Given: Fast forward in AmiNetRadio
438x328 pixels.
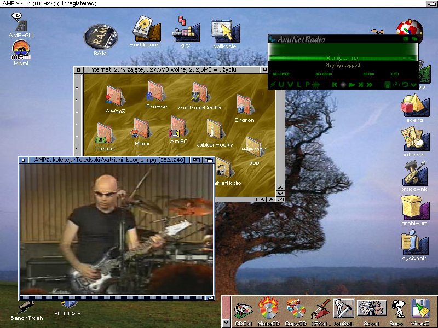Looking at the screenshot, I should pos(370,85).
